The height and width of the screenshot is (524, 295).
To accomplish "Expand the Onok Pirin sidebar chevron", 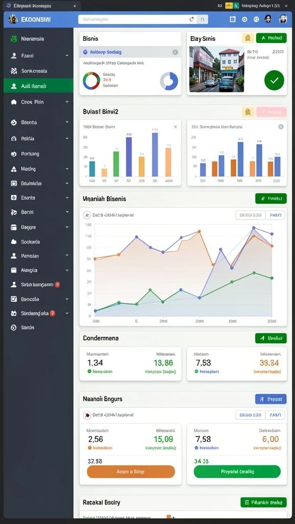I will (x=67, y=102).
